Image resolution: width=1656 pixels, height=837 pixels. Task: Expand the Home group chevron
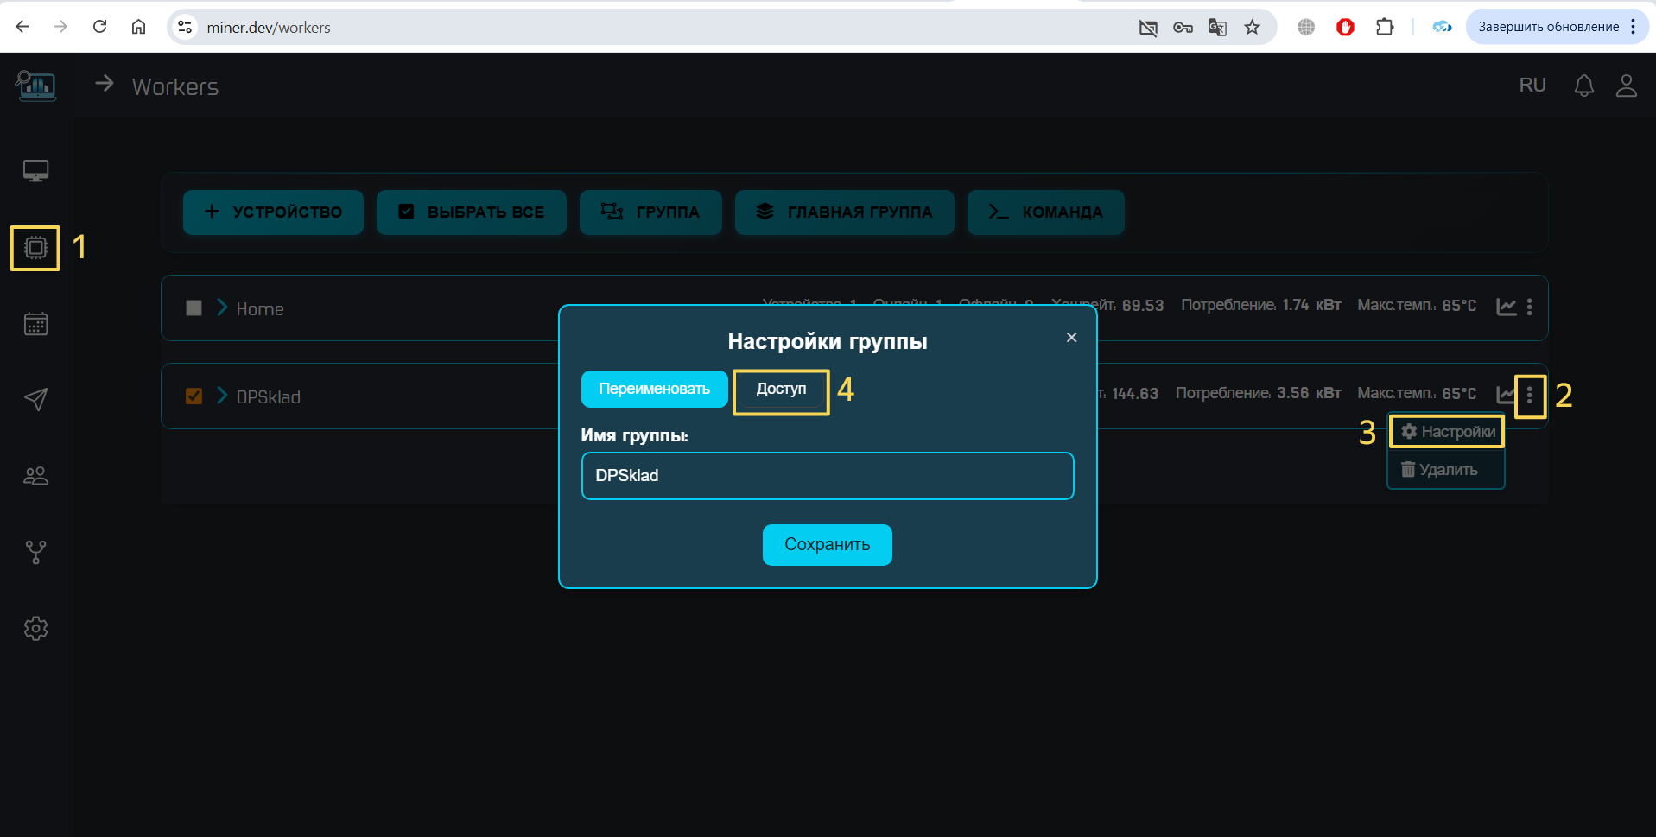click(221, 308)
